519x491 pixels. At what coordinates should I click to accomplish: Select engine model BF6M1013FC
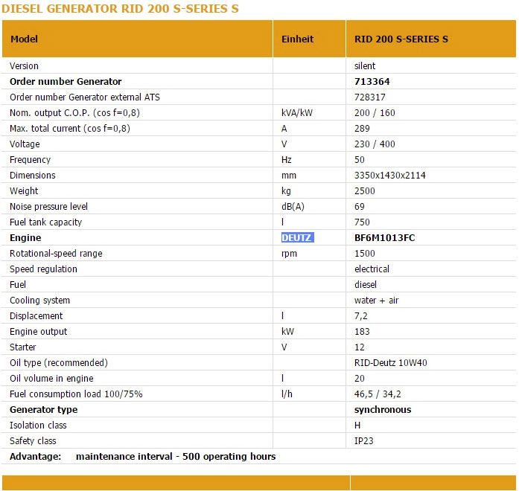(385, 238)
